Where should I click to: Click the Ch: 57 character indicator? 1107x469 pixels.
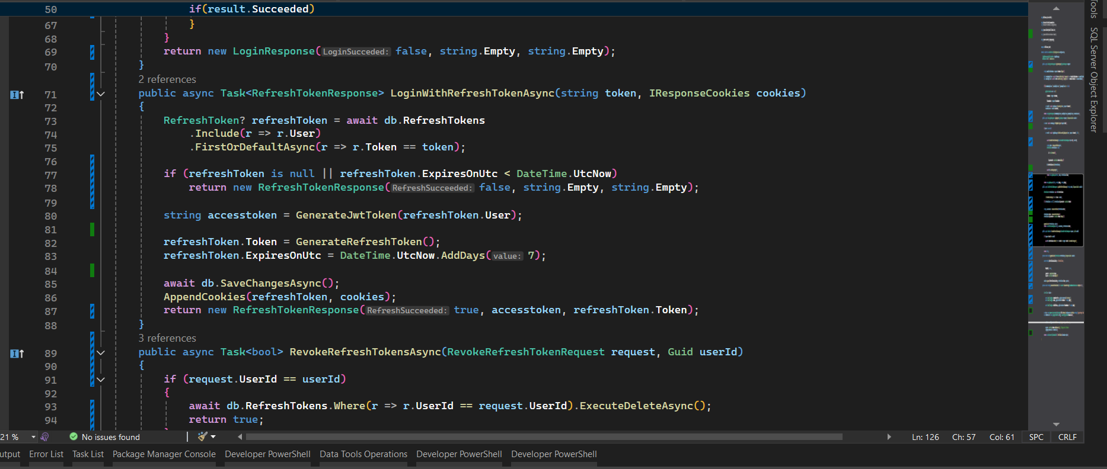tap(964, 437)
